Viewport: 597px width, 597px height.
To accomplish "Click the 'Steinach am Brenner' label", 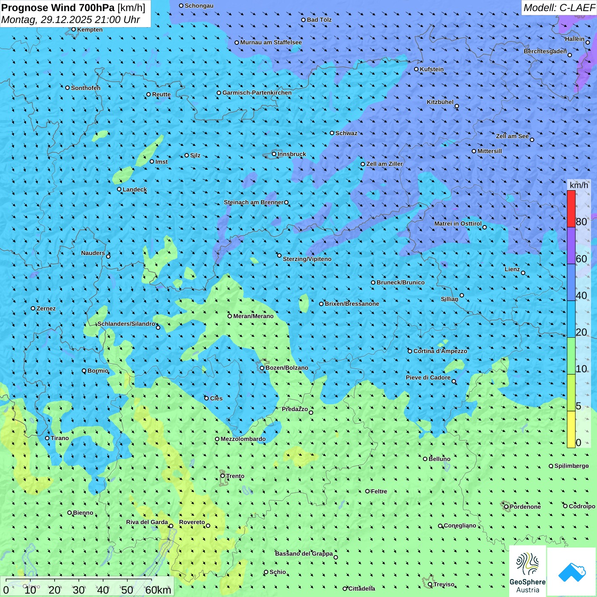I will pyautogui.click(x=254, y=202).
